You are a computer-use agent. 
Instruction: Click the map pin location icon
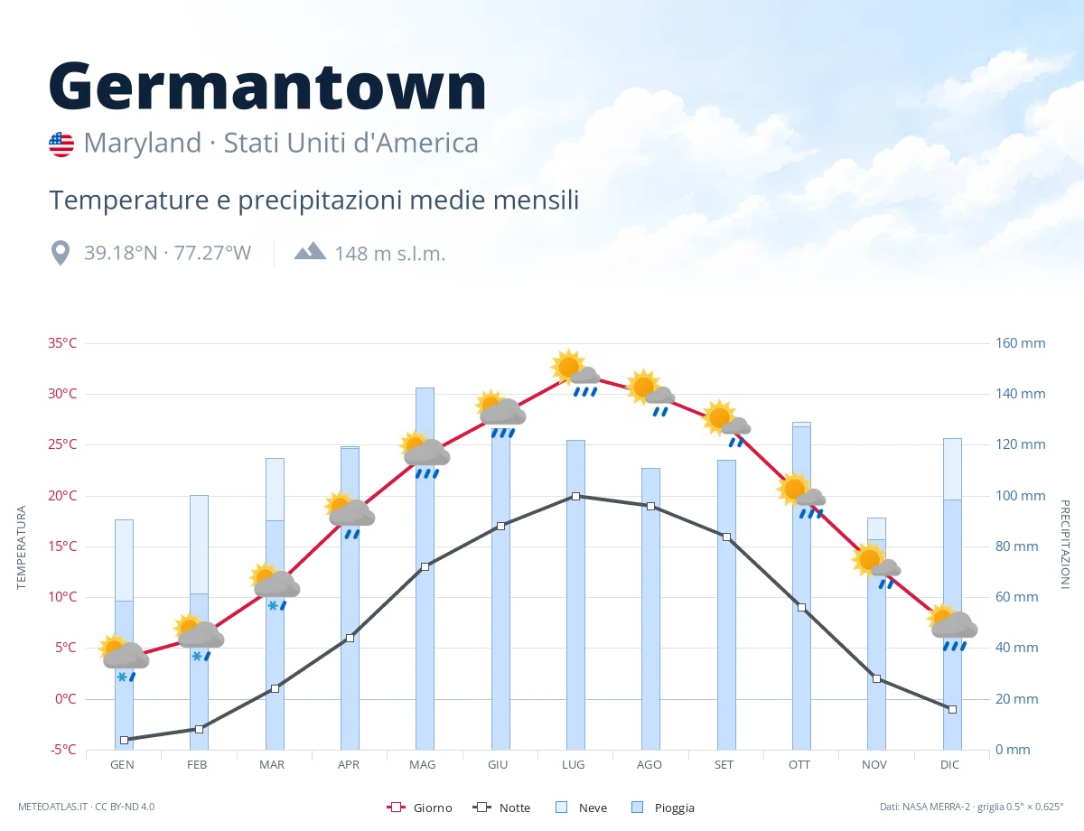point(61,253)
